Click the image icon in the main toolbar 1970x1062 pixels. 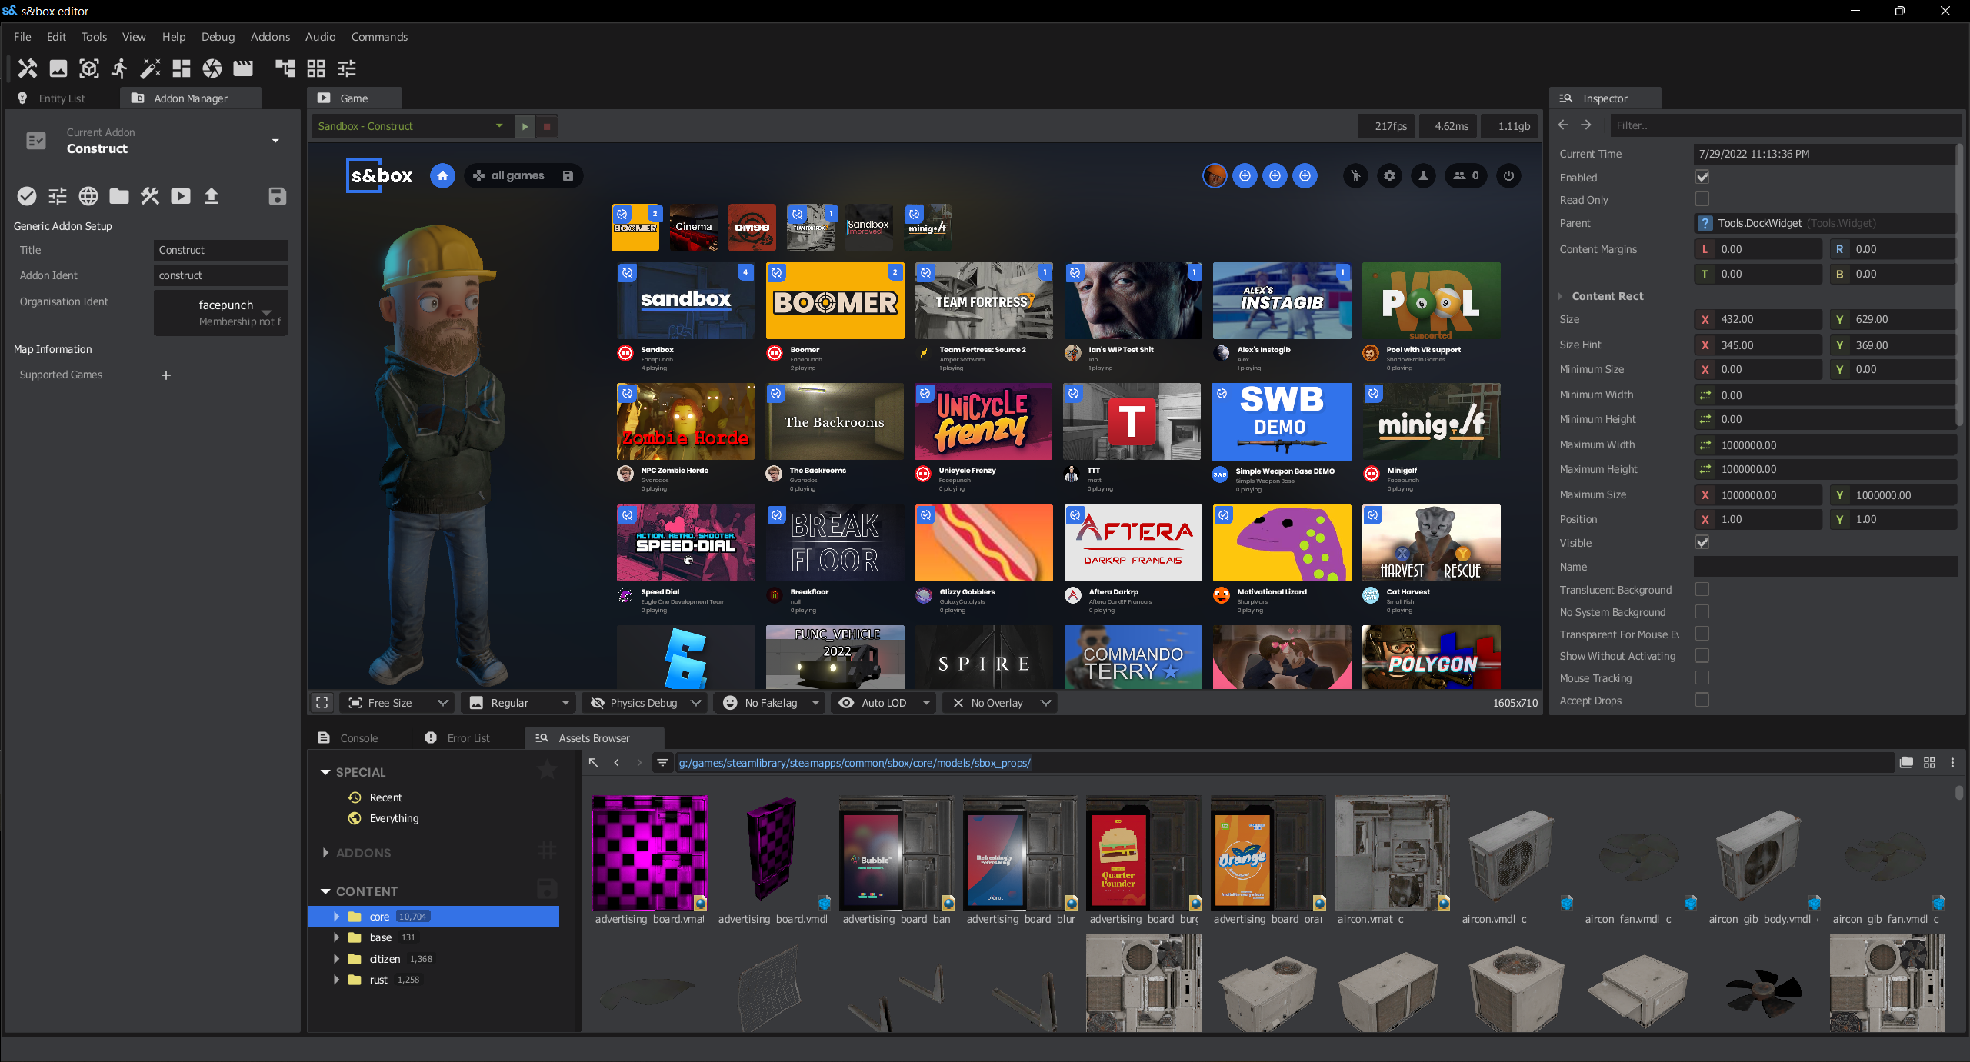coord(58,68)
